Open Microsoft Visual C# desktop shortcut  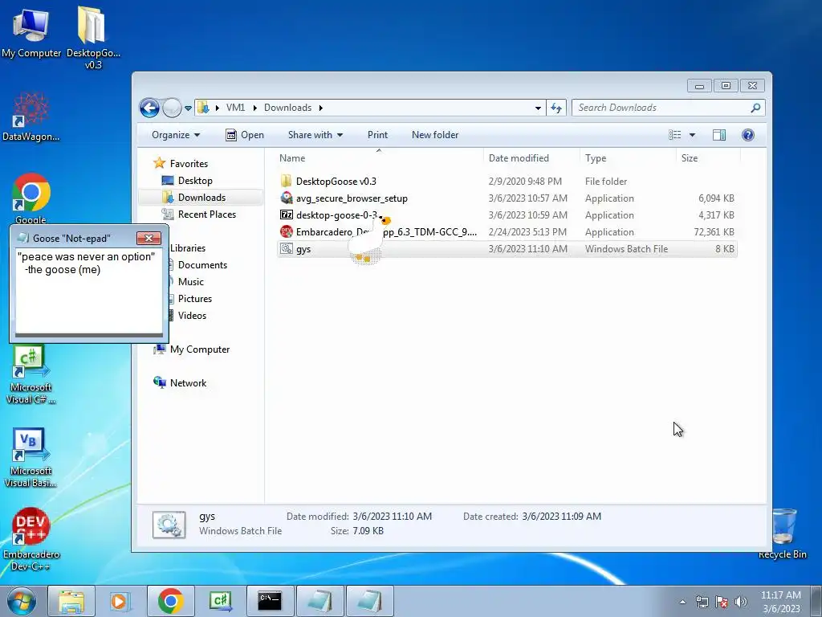[x=31, y=374]
